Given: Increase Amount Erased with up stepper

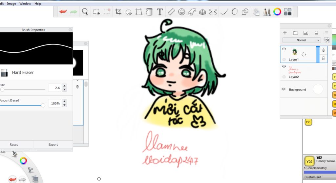Looking at the screenshot, I should point(65,101).
